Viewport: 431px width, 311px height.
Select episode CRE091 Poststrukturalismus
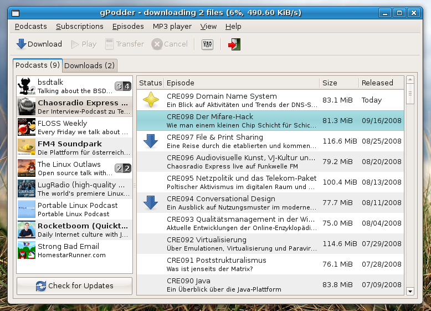270,264
